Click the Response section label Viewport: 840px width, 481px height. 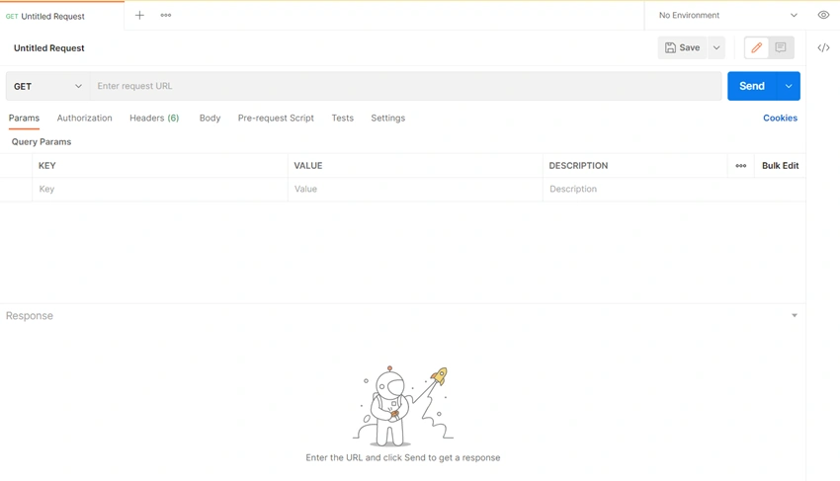coord(30,316)
